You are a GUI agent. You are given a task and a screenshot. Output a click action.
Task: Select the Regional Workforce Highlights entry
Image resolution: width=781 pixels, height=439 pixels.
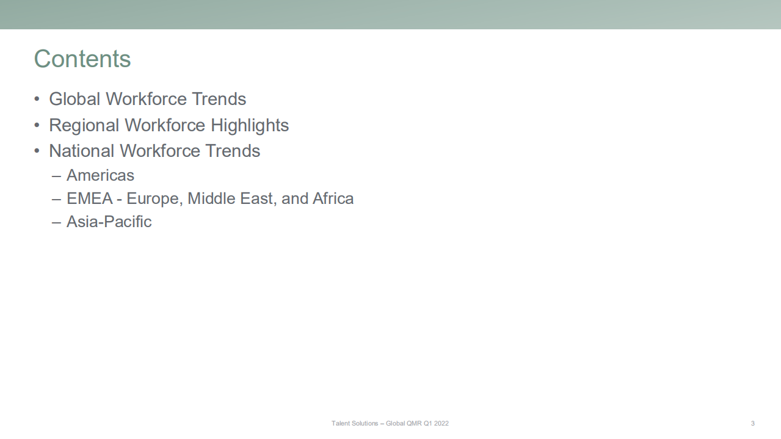pyautogui.click(x=169, y=125)
